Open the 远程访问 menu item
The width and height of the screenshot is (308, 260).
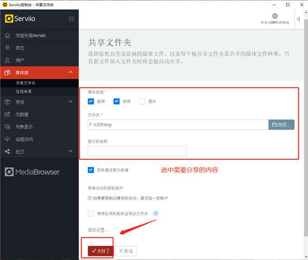[40, 139]
